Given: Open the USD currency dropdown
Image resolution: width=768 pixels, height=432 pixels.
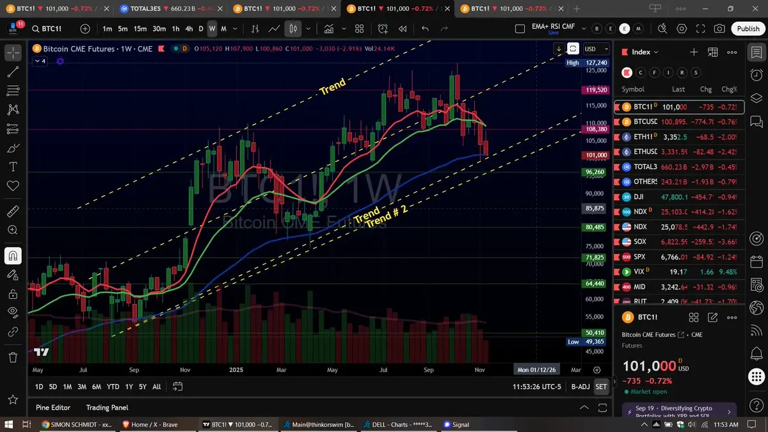Looking at the screenshot, I should pos(596,49).
